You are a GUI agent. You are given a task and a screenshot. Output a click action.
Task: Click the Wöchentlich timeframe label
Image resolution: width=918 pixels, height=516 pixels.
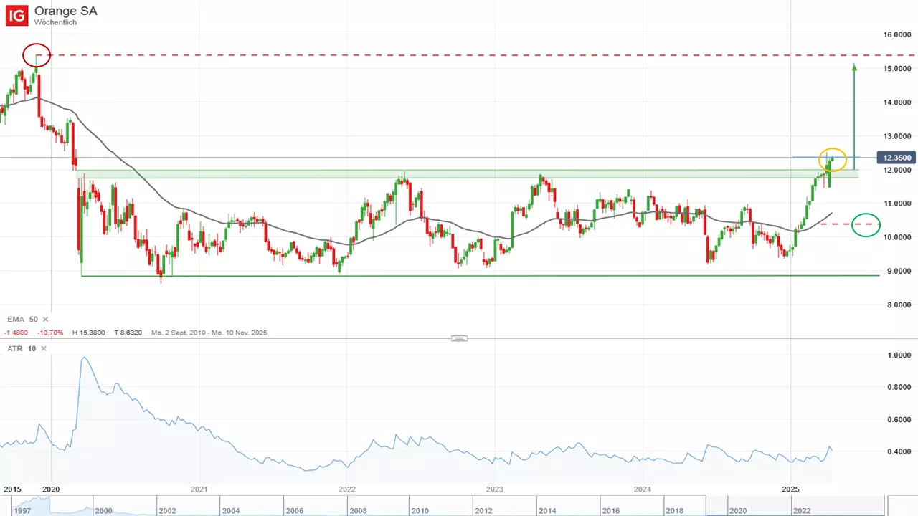click(55, 22)
